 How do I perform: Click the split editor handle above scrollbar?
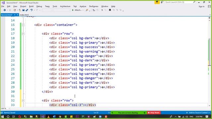(x=209, y=18)
